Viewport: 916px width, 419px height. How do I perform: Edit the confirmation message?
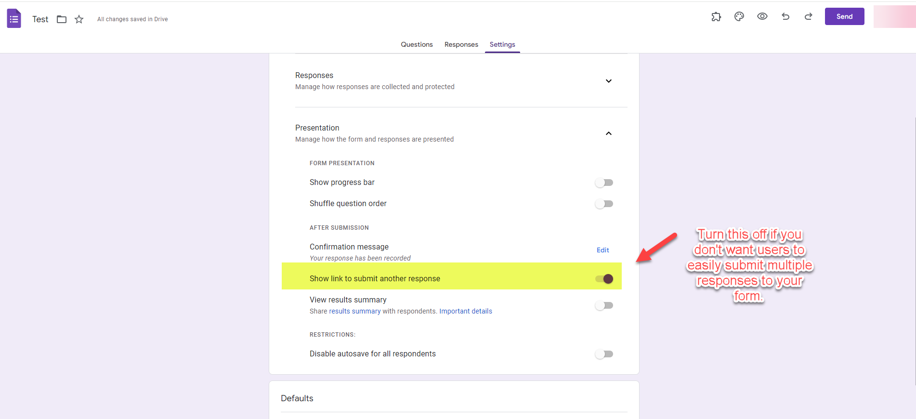[602, 250]
